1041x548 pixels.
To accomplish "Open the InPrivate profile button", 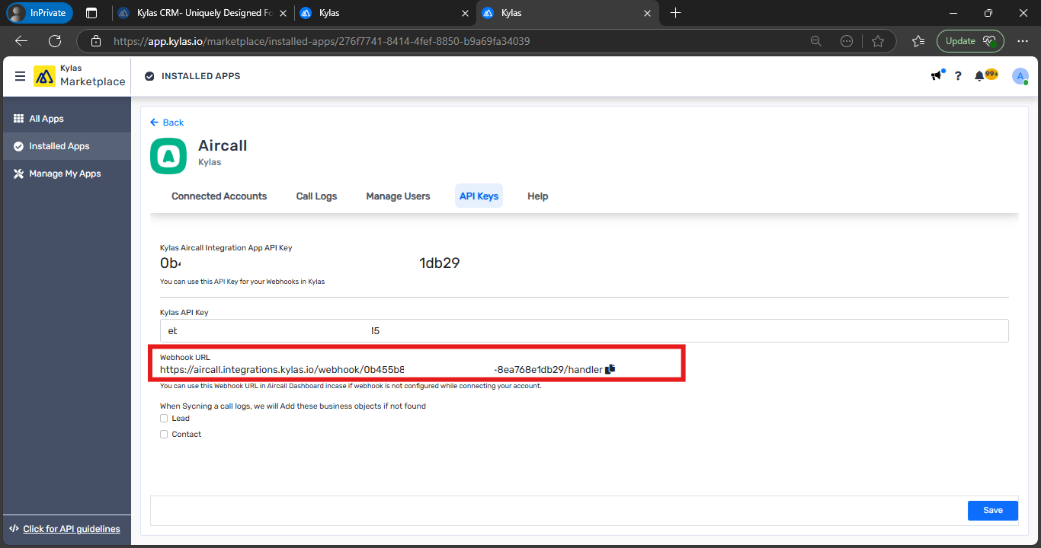I will tap(40, 13).
